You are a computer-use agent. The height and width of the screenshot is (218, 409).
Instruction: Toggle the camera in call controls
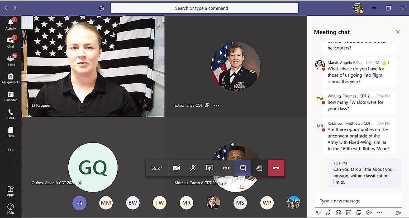(176, 168)
